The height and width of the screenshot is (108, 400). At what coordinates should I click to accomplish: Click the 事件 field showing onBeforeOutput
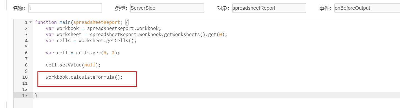click(x=367, y=8)
